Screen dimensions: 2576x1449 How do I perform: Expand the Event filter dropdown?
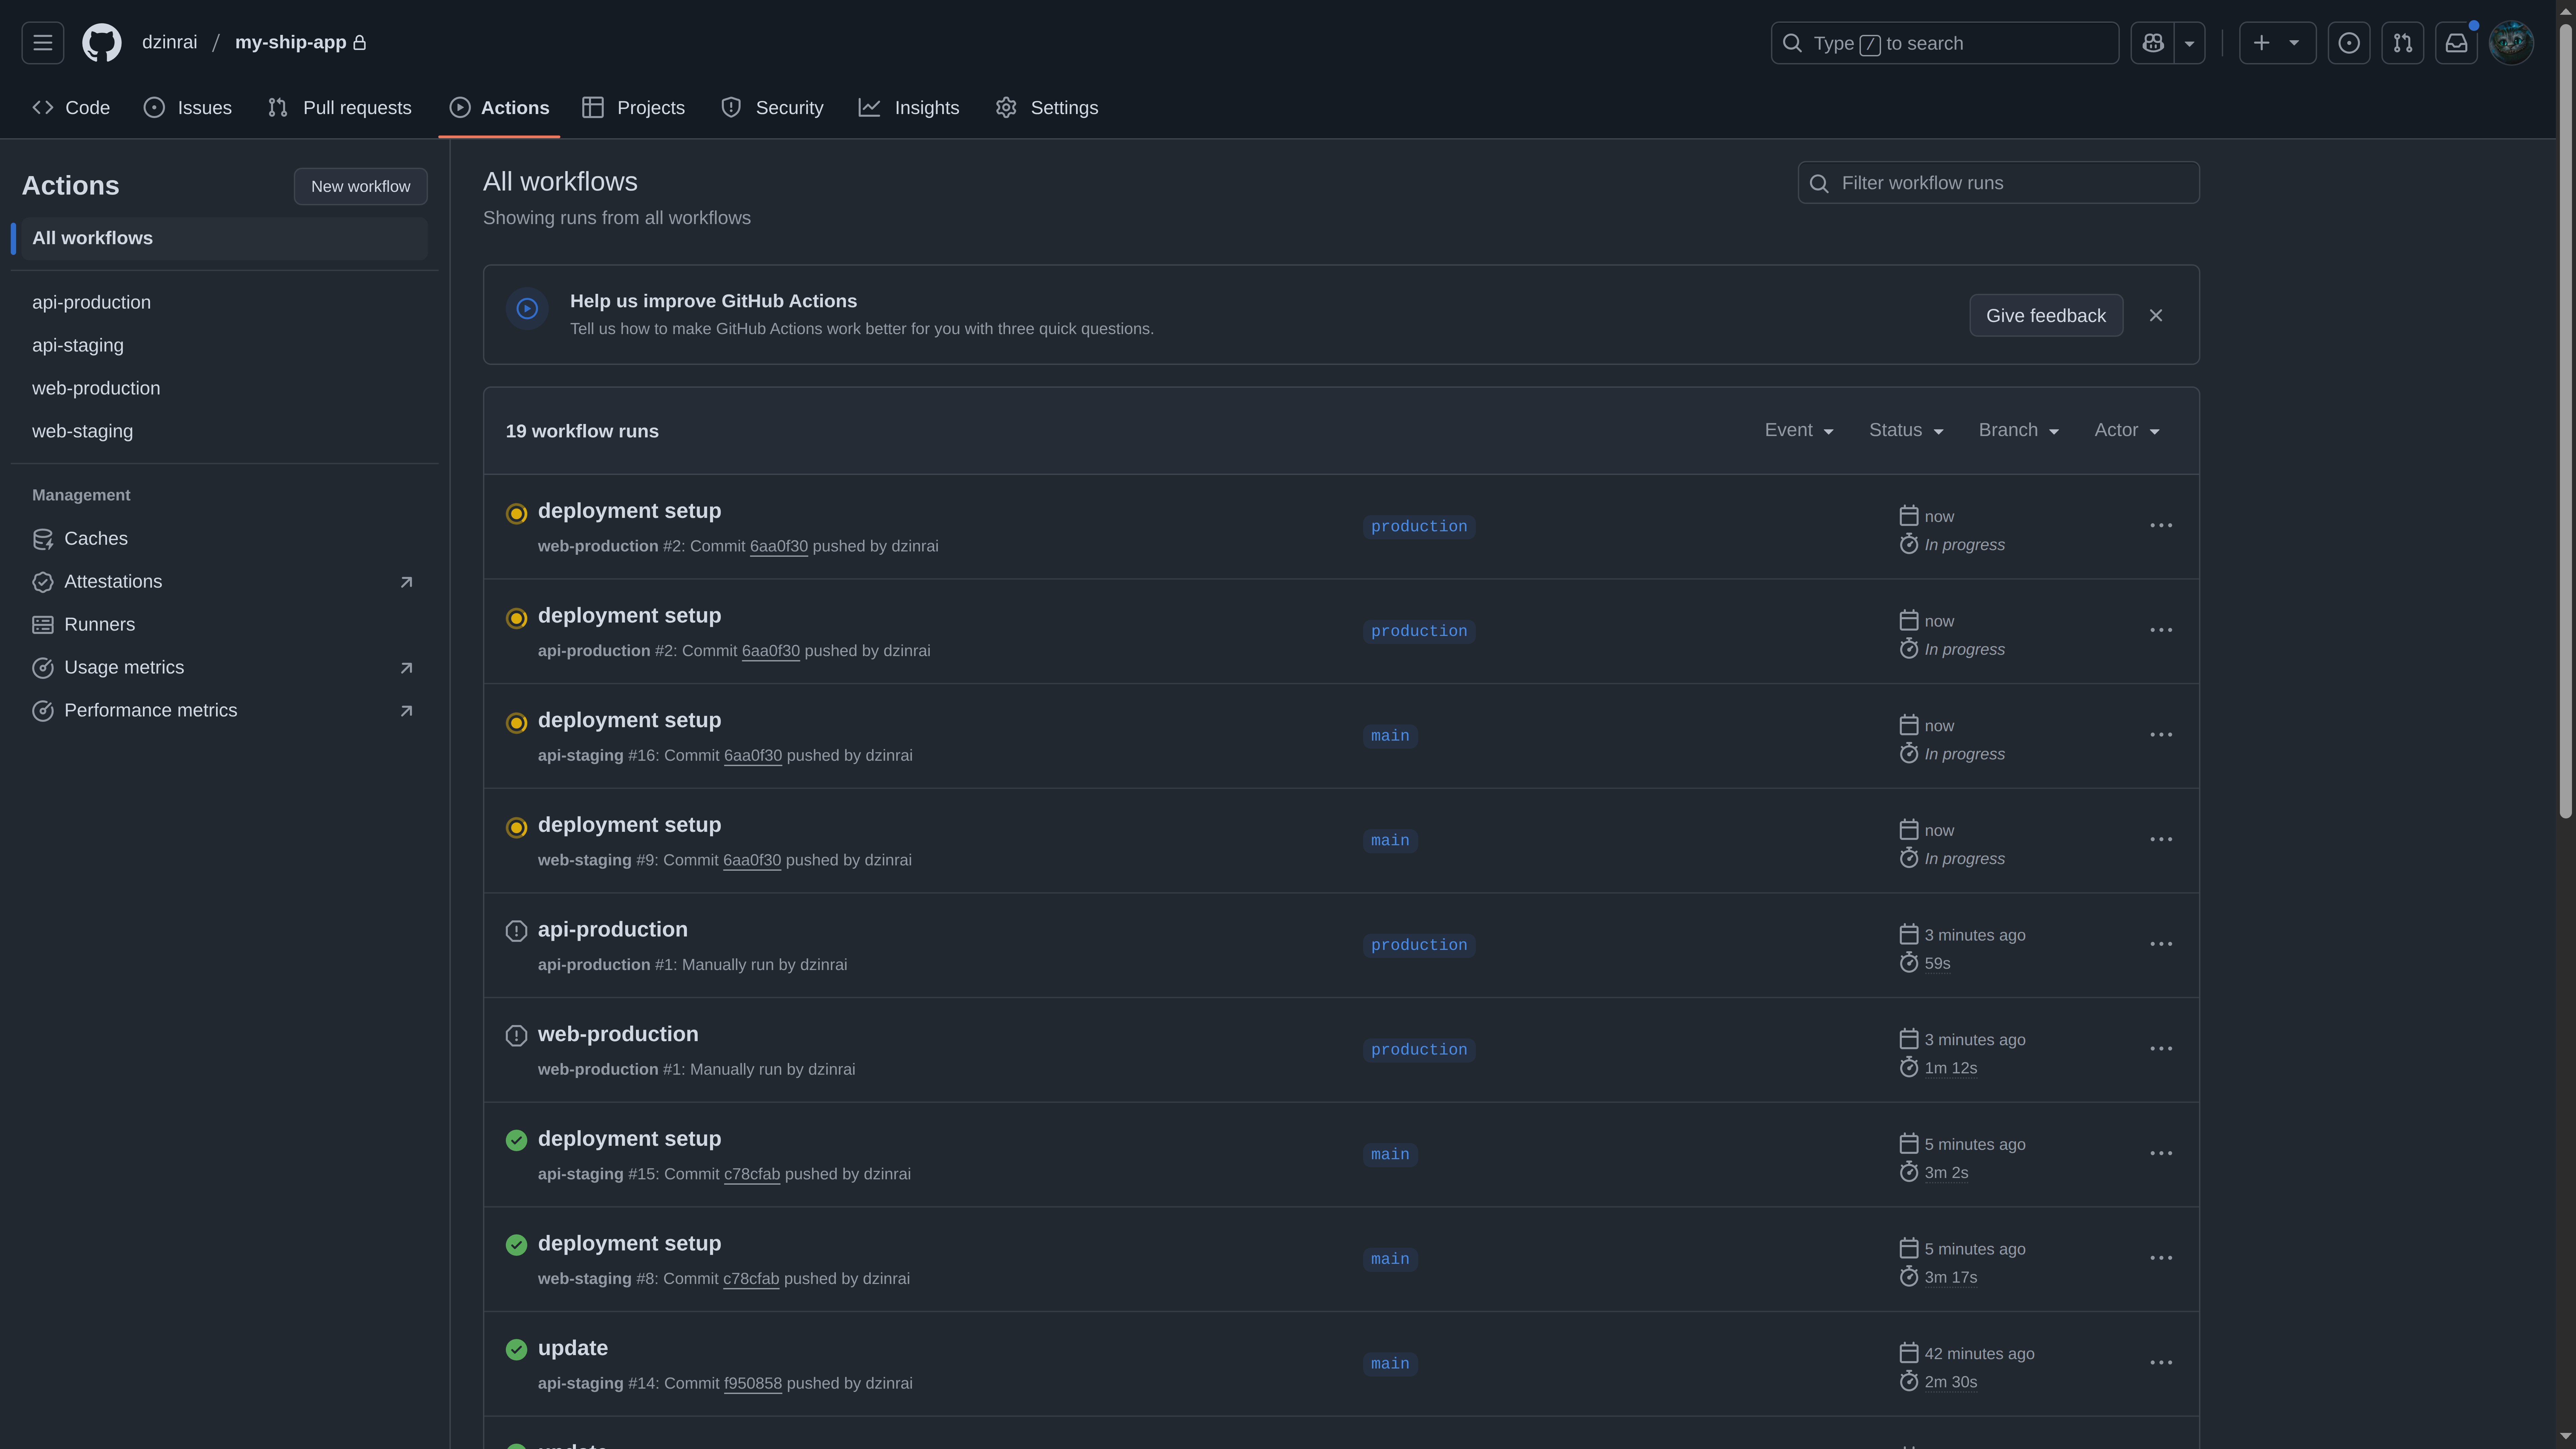tap(1798, 430)
